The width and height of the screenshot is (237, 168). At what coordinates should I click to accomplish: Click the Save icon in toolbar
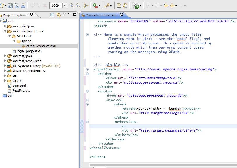[10, 6]
